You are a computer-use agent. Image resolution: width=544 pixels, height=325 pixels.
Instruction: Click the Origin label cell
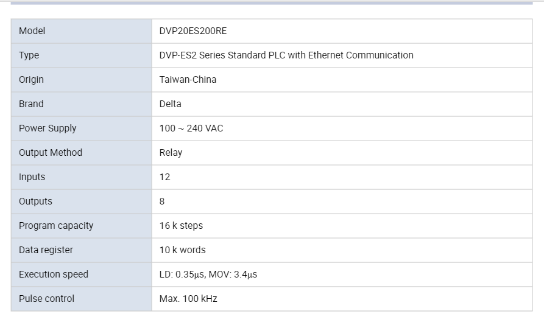click(x=82, y=80)
